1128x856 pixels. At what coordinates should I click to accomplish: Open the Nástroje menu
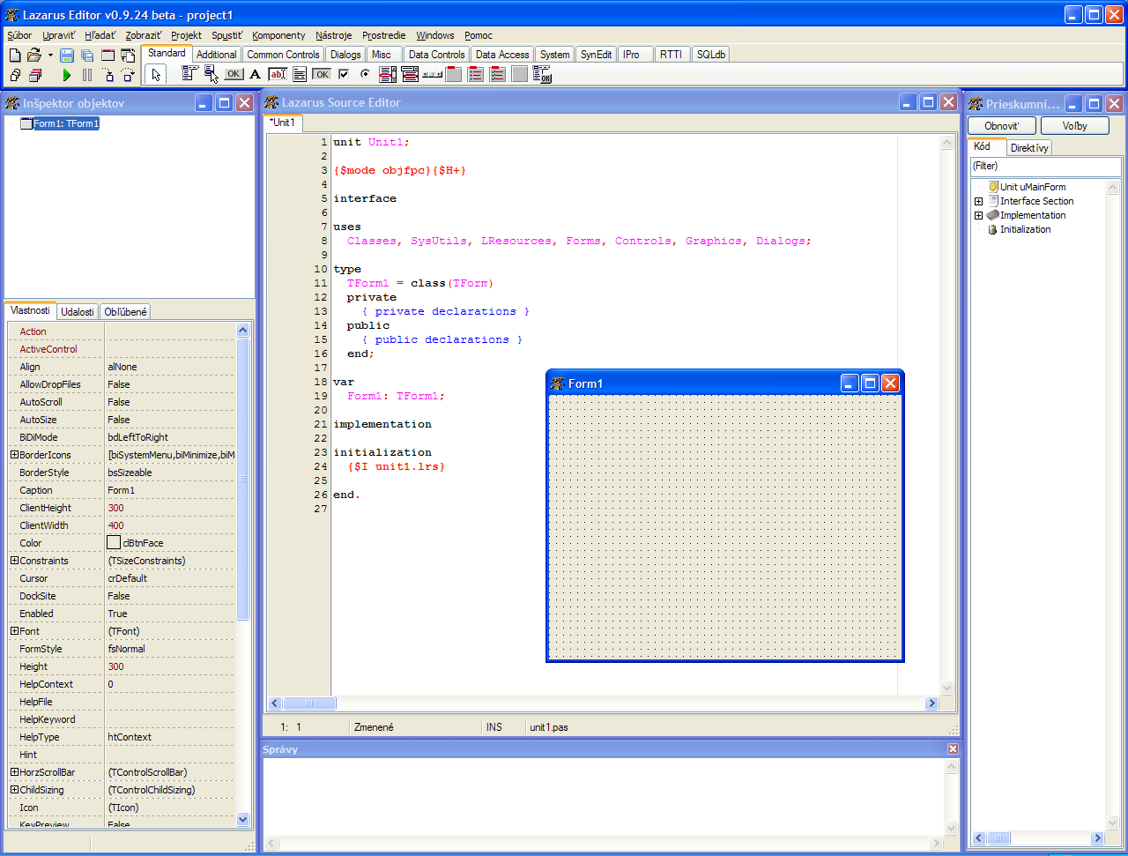tap(334, 35)
